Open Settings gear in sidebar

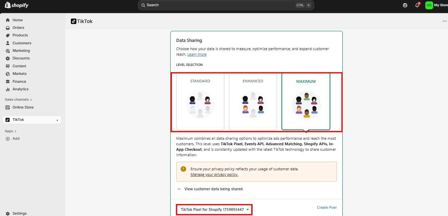(8, 213)
